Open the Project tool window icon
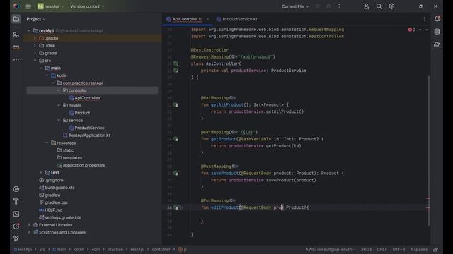 [x=16, y=19]
